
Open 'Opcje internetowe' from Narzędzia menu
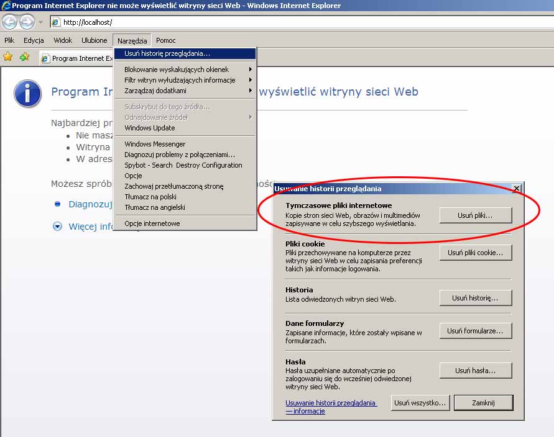point(152,223)
